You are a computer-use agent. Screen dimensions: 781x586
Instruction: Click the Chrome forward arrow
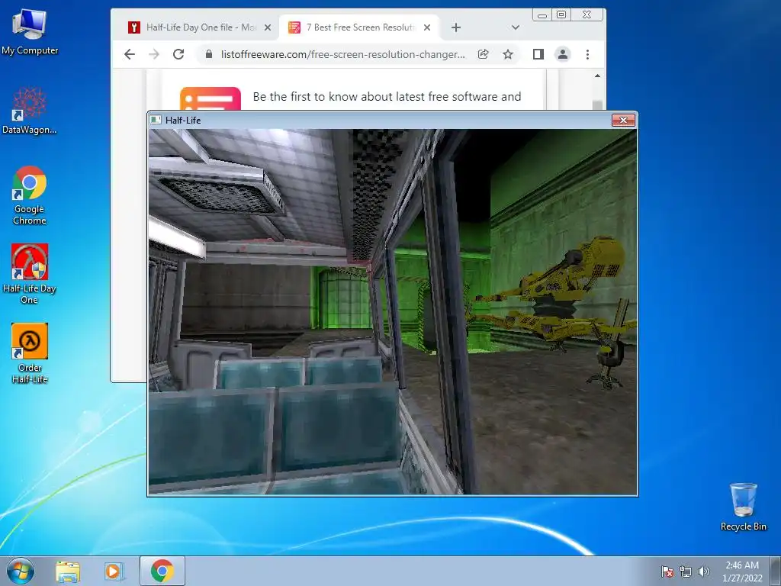click(154, 54)
